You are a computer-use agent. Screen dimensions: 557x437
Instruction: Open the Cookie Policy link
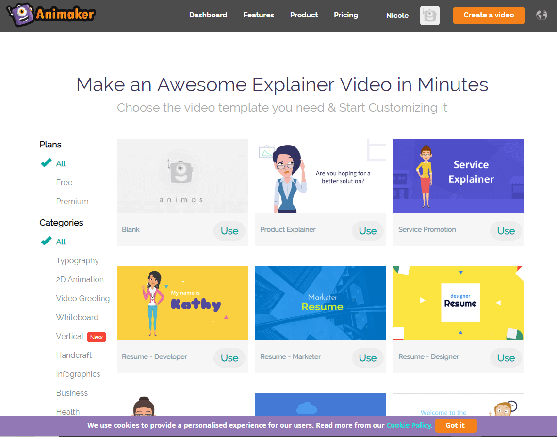[x=409, y=425]
